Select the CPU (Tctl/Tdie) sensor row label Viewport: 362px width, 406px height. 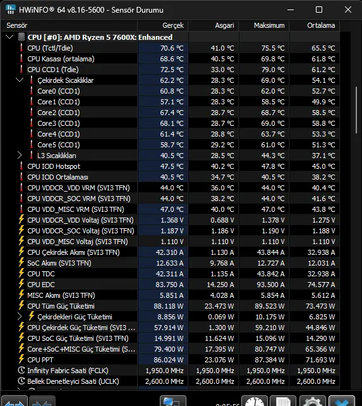(x=50, y=48)
